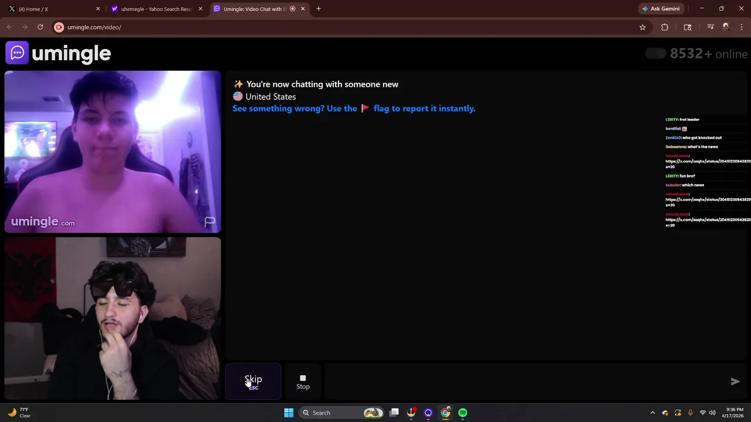751x422 pixels.
Task: Open the media controls icon in toolbar
Action: click(x=711, y=27)
